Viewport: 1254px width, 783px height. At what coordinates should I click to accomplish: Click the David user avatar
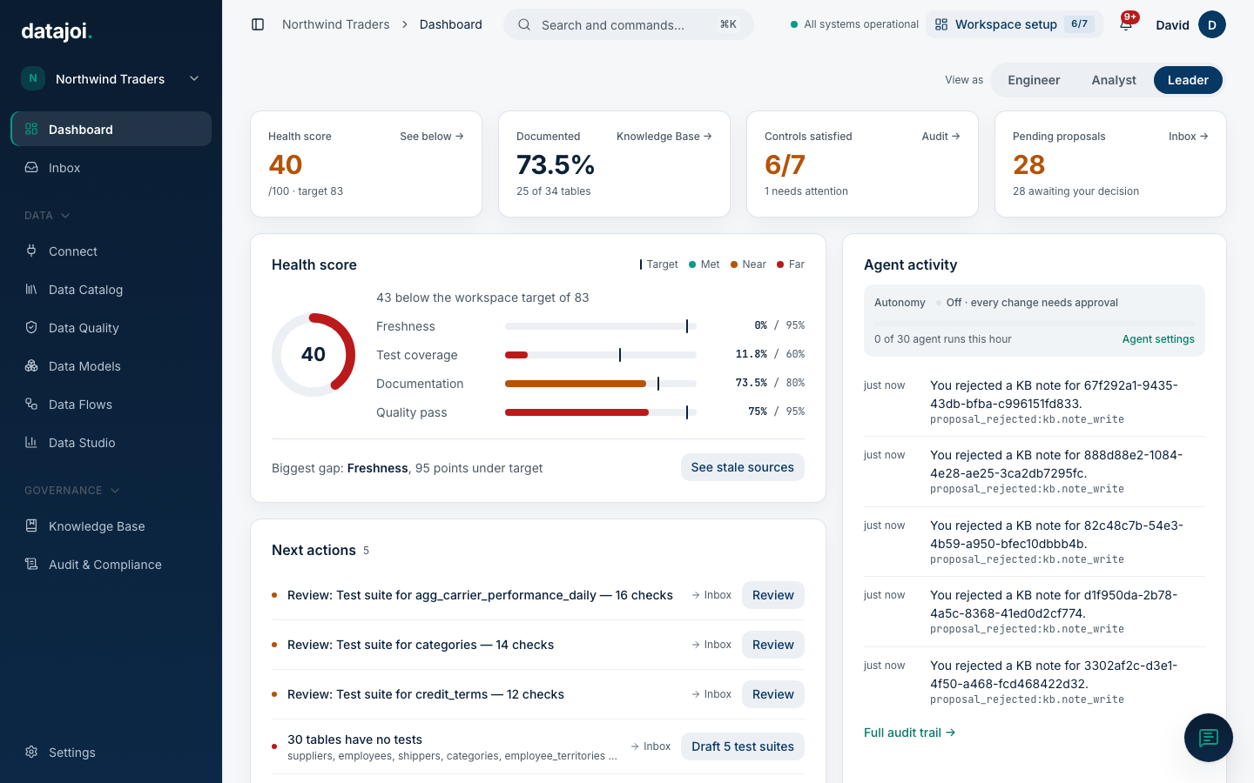1211,24
